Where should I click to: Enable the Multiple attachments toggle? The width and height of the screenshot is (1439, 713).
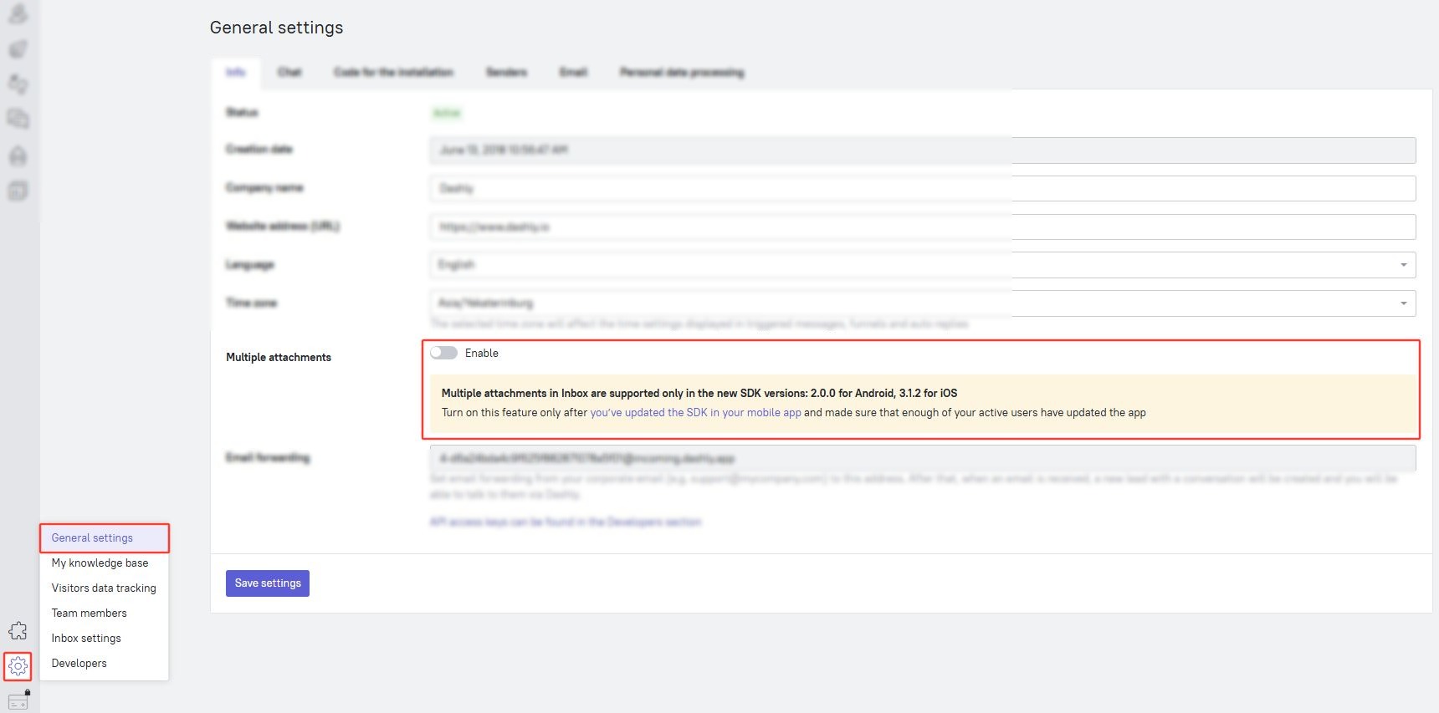click(443, 353)
